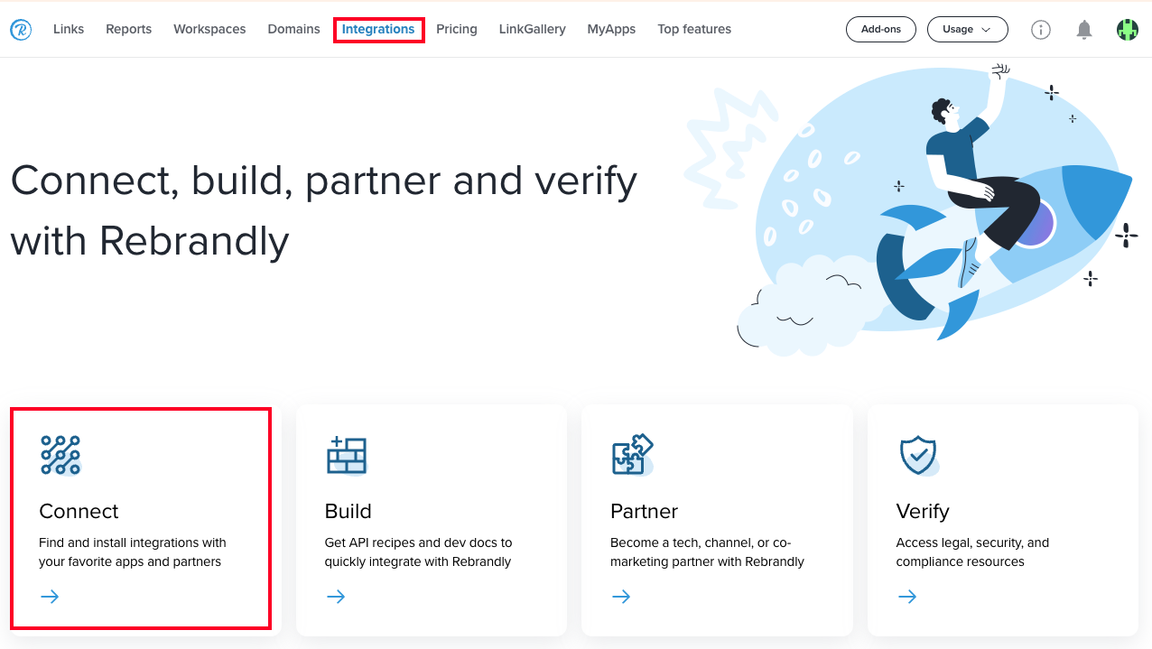This screenshot has width=1152, height=649.
Task: Switch to the Workspaces tab
Action: [x=209, y=30]
